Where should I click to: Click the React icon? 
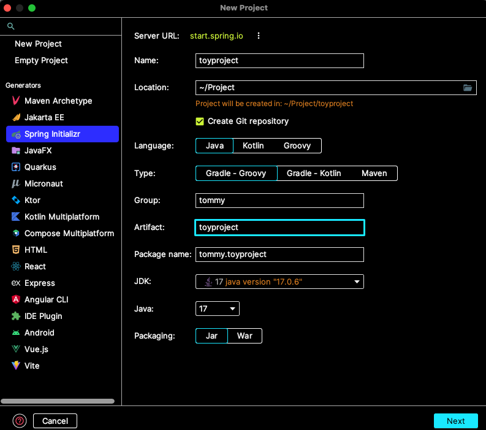coord(16,266)
